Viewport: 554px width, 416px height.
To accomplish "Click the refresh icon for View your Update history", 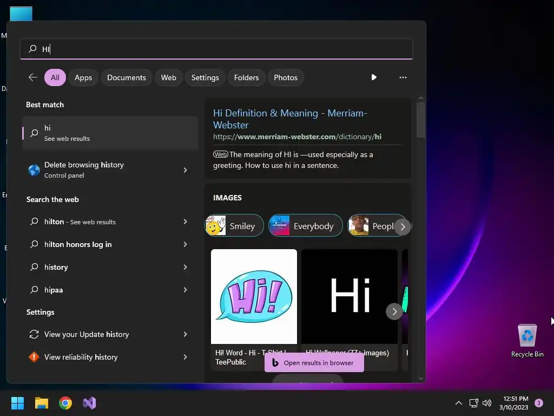I will tap(34, 334).
